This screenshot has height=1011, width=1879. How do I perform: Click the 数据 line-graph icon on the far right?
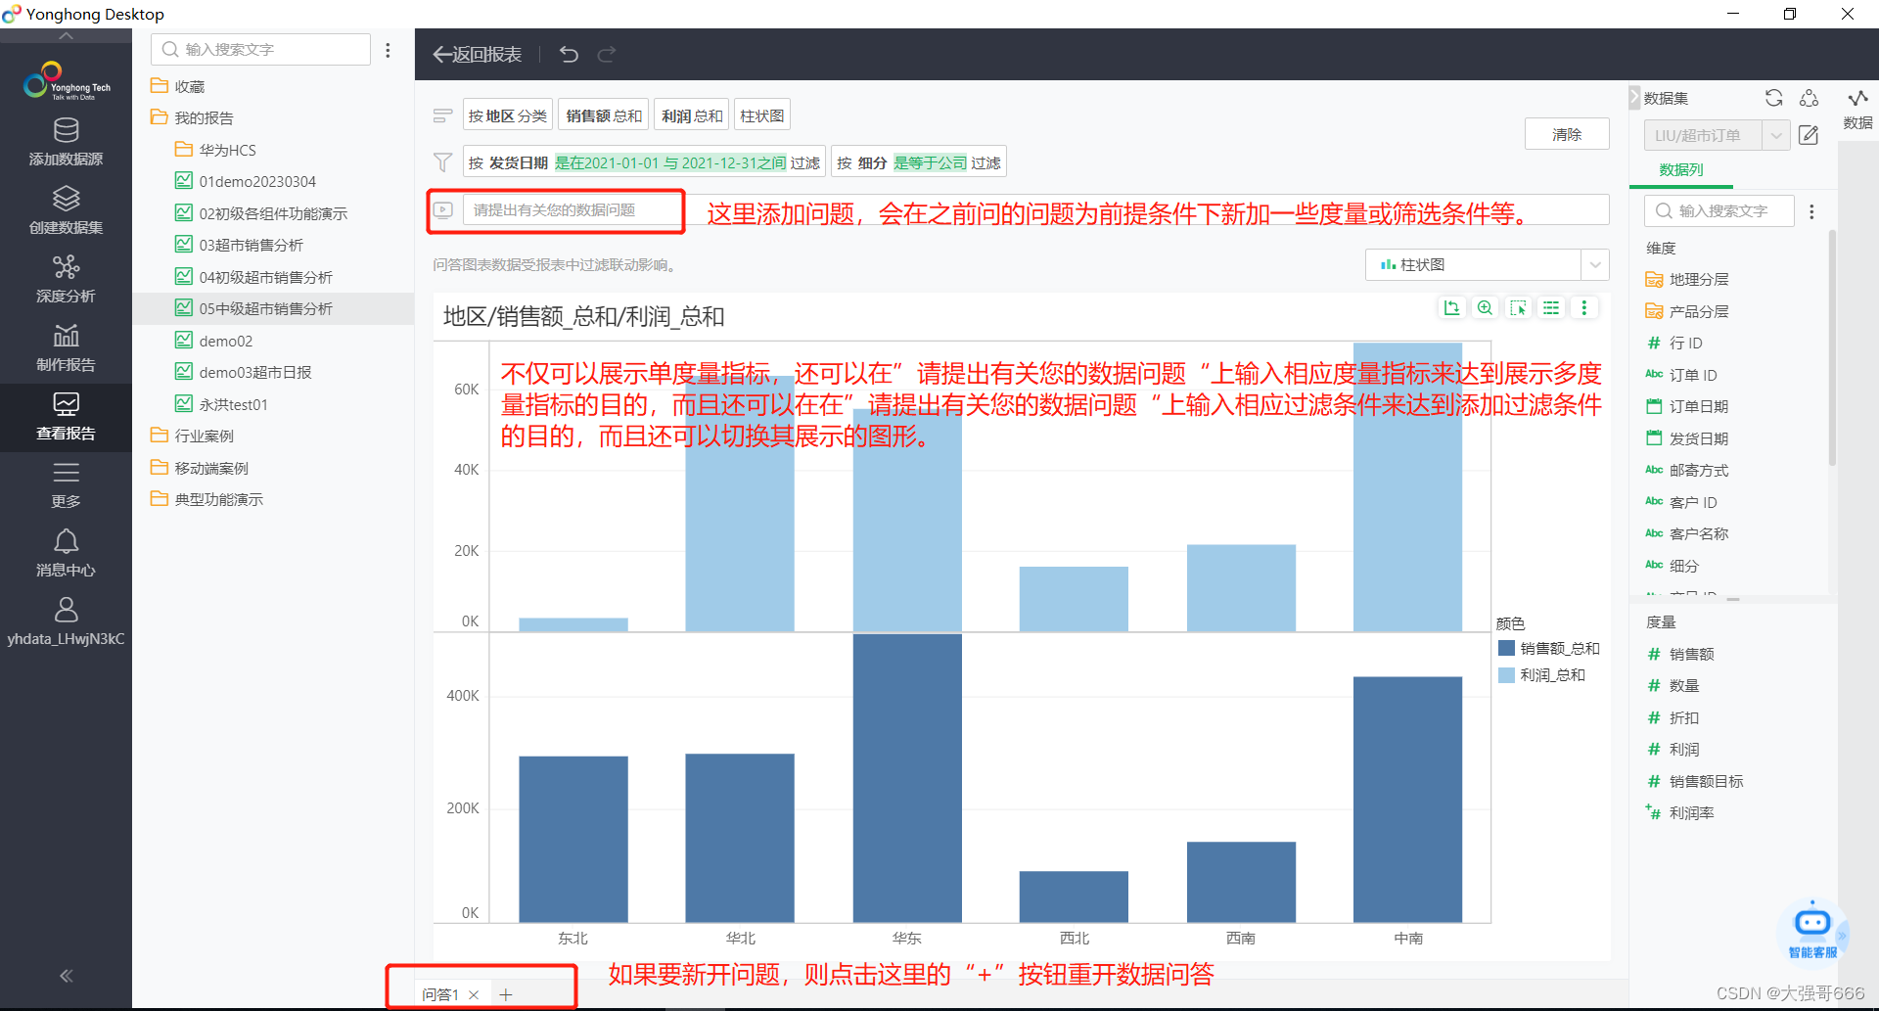(x=1857, y=98)
